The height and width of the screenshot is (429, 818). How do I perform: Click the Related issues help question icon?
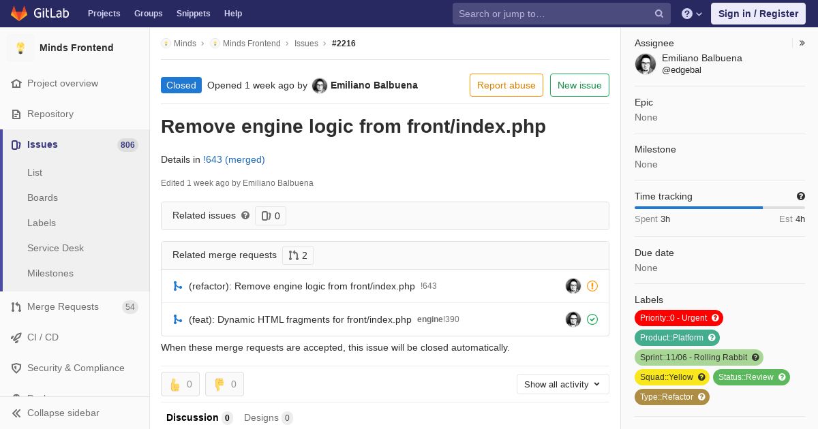[245, 215]
